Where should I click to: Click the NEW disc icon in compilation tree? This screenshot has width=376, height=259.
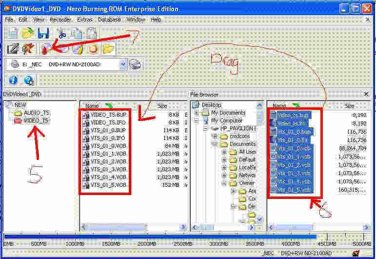click(x=9, y=105)
